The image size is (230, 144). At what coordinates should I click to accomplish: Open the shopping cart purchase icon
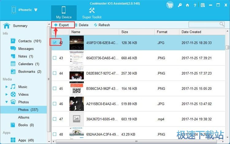(170, 5)
